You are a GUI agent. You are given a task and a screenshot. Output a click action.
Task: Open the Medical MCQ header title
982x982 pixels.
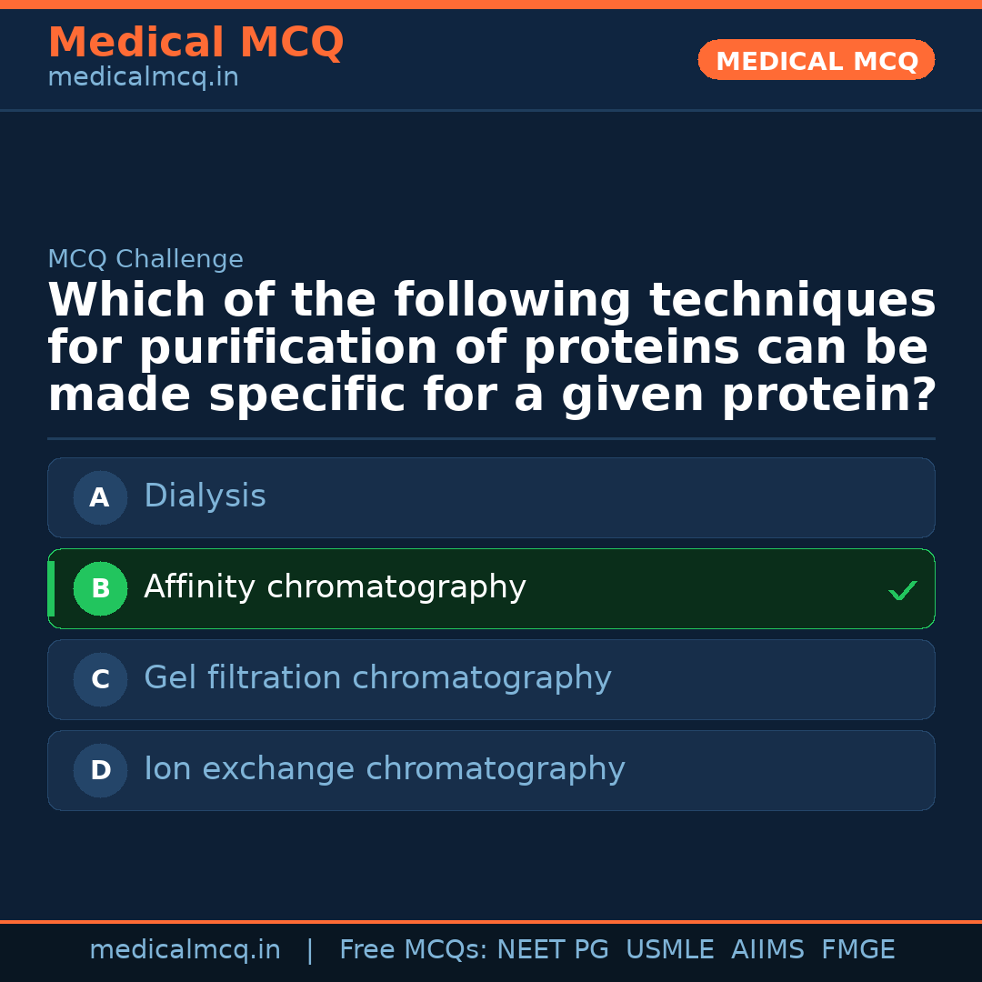(x=195, y=43)
